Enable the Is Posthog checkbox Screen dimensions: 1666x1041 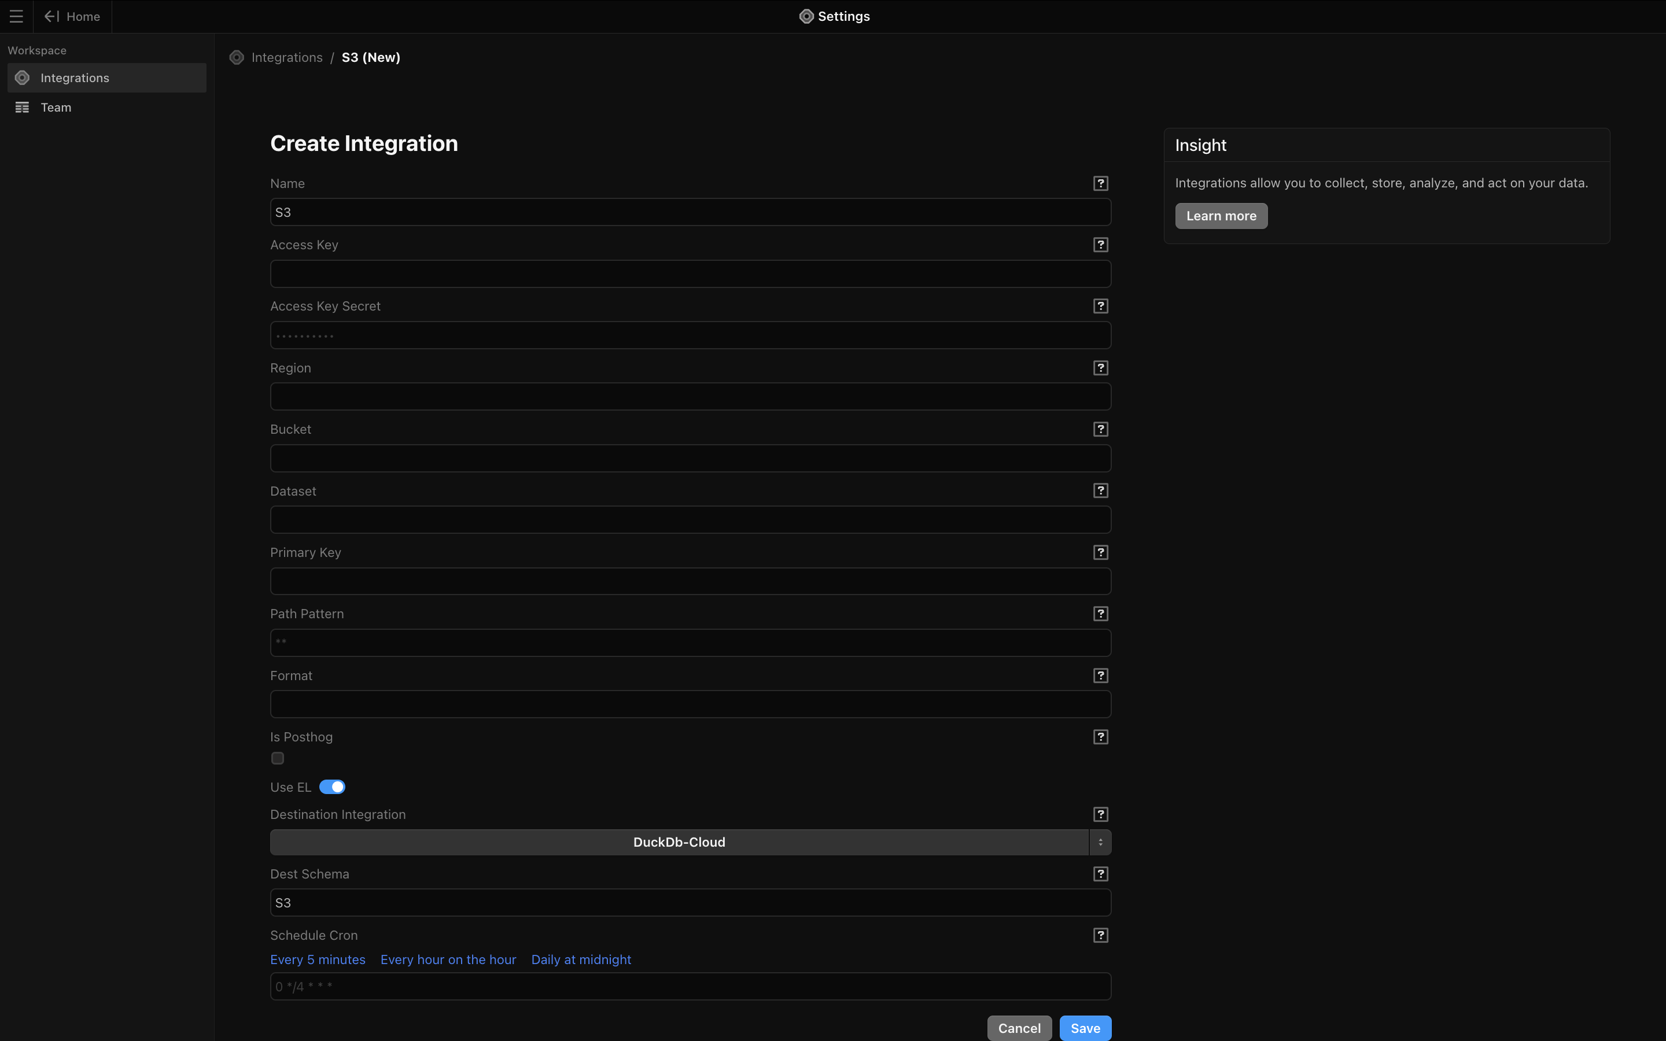(278, 758)
